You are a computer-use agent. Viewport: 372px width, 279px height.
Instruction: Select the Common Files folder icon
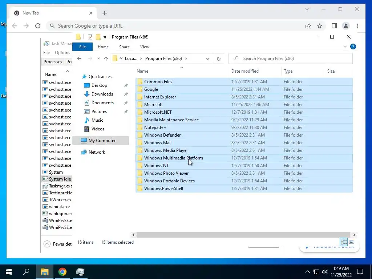coord(140,82)
